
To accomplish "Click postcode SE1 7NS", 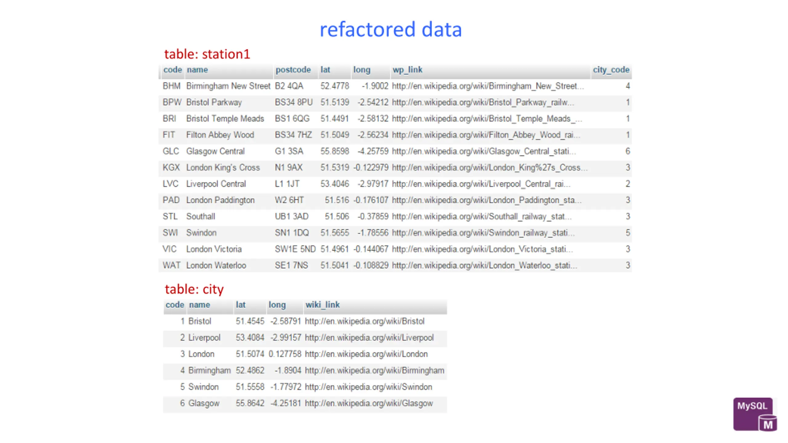I will pos(291,265).
